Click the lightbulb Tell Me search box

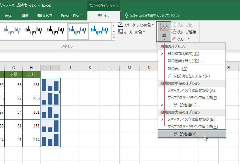point(152,16)
